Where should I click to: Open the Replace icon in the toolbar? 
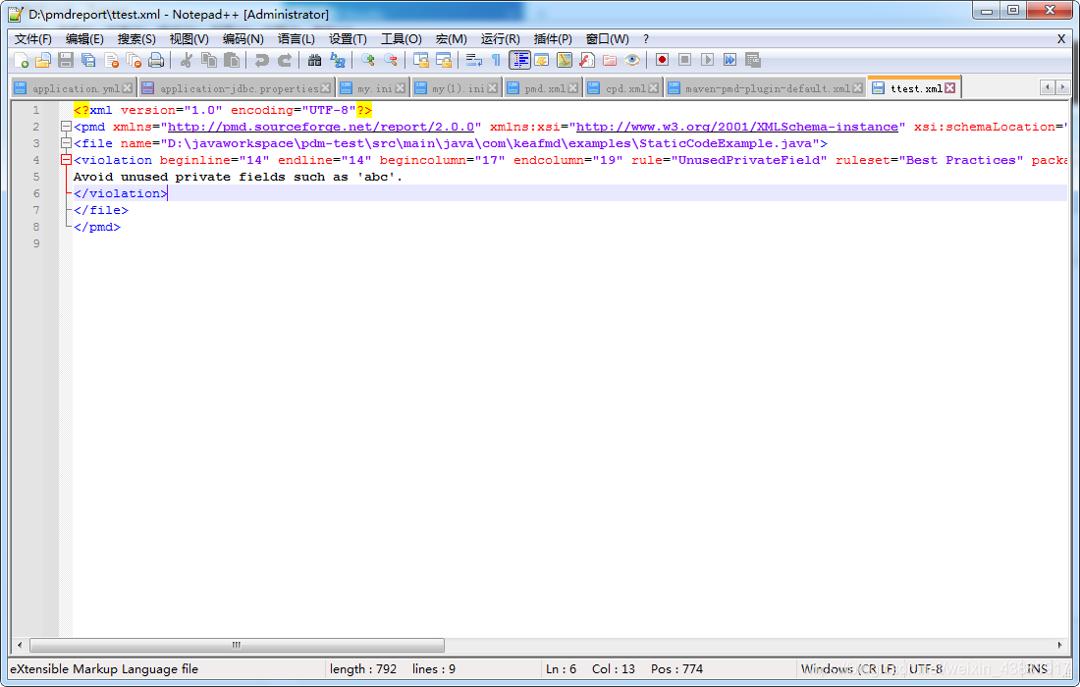pyautogui.click(x=340, y=60)
